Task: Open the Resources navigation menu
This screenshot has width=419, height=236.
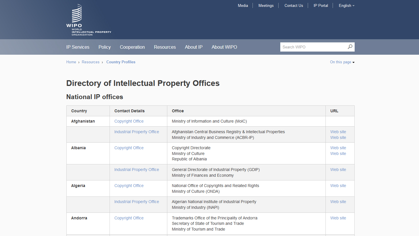Action: (x=165, y=47)
